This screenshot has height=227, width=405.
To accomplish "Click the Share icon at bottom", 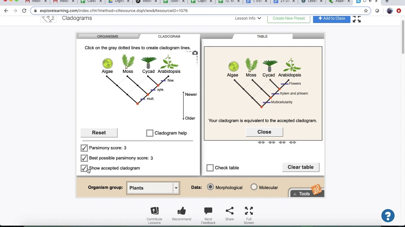I will click(229, 211).
